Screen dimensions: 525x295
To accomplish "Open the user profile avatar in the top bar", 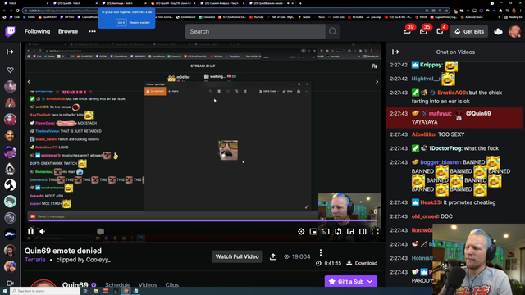I will [514, 31].
